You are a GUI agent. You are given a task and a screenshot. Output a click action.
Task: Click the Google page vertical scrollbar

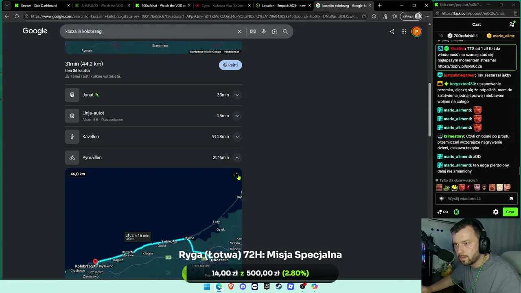[430, 110]
